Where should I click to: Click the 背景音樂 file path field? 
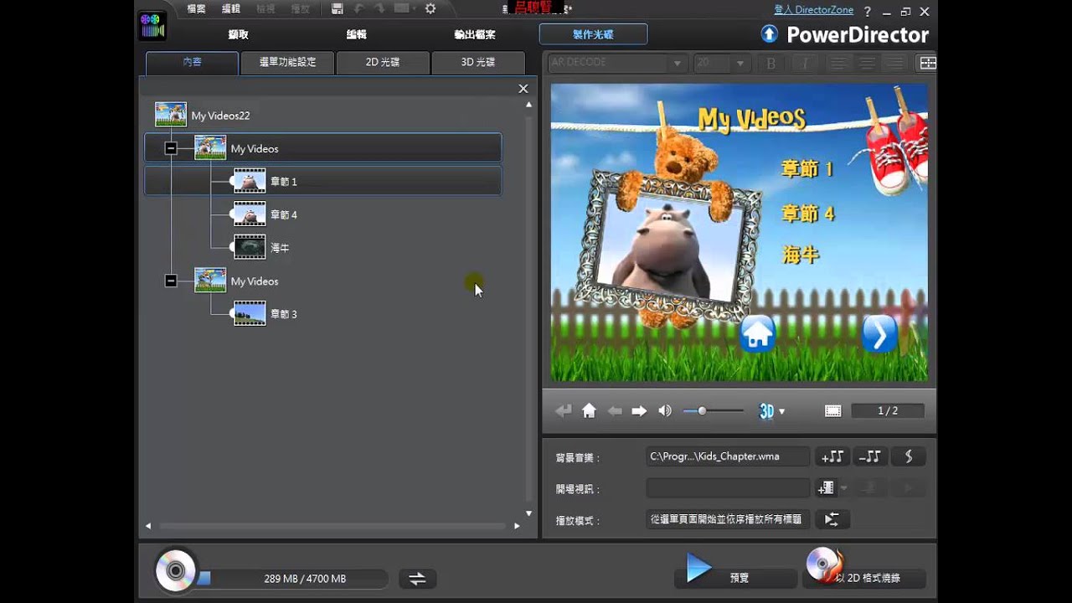click(x=728, y=456)
